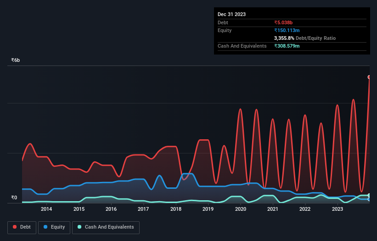Select the 2020 x-axis label
Viewport: 377px width, 241px height.
pos(241,209)
